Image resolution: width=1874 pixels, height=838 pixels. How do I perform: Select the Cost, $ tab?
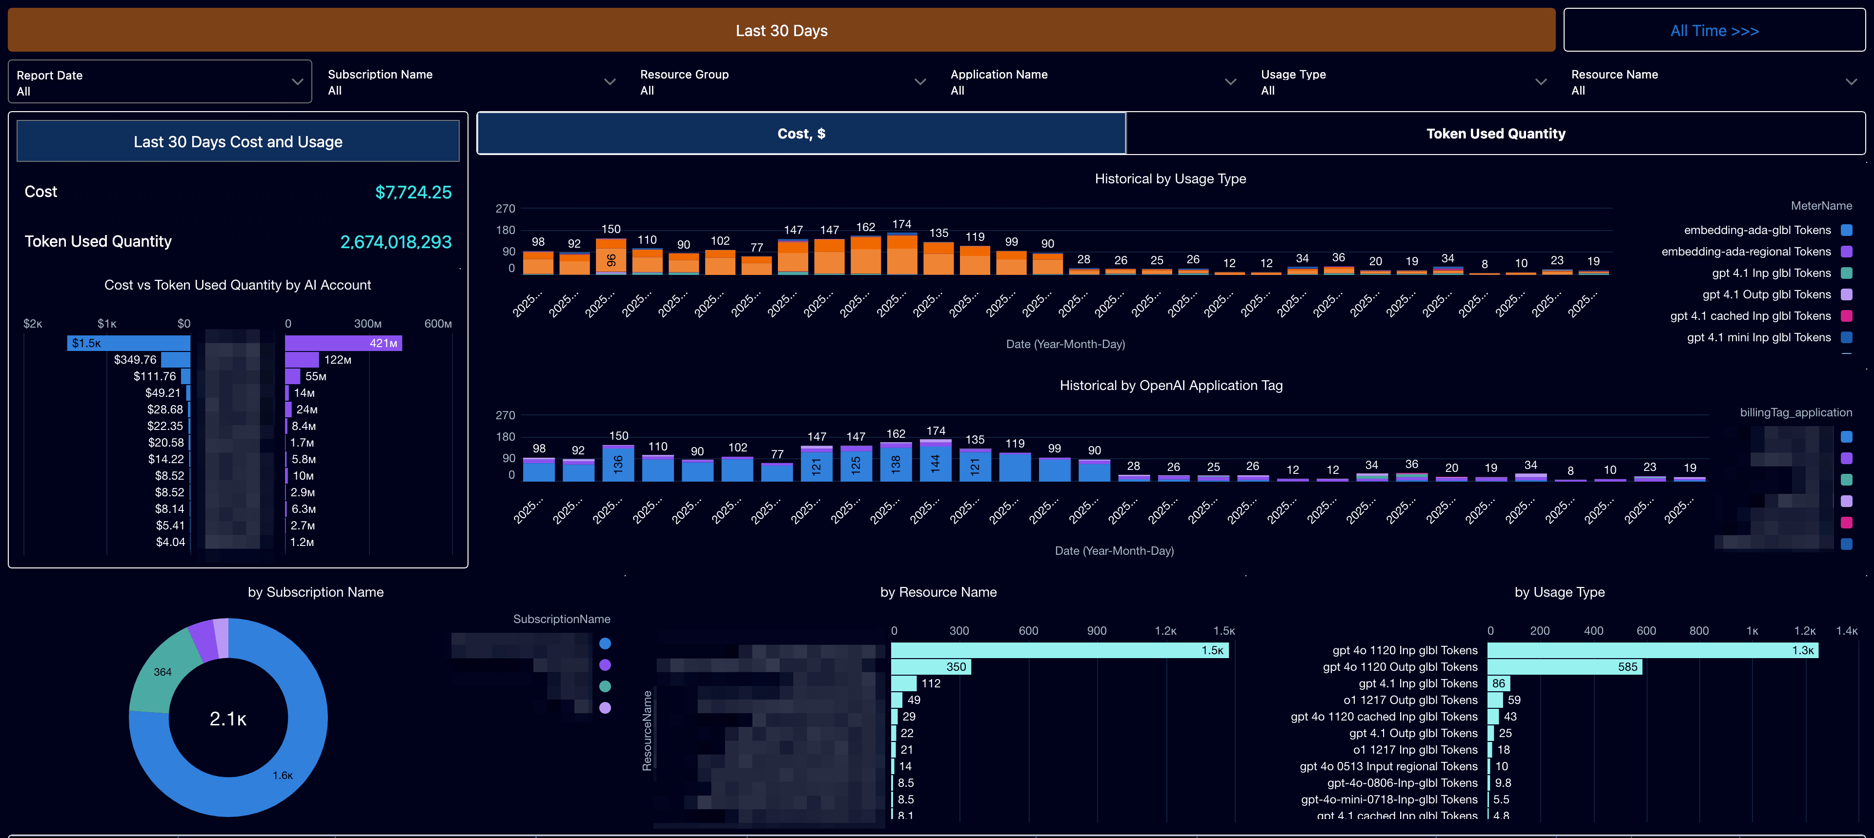(x=800, y=133)
